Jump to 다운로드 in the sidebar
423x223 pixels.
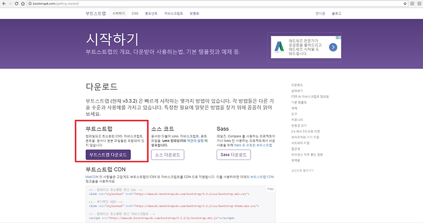297,85
